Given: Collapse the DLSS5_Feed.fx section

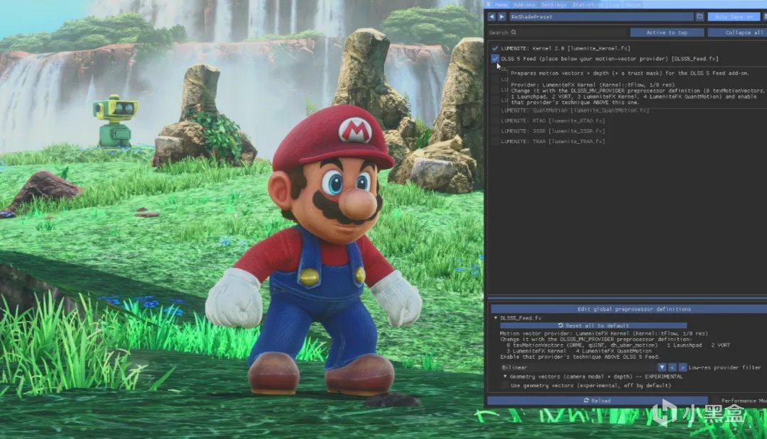Looking at the screenshot, I should click(x=496, y=318).
